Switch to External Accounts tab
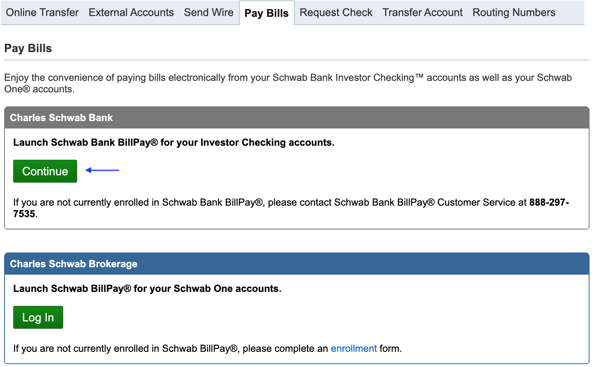Image resolution: width=592 pixels, height=367 pixels. (131, 13)
